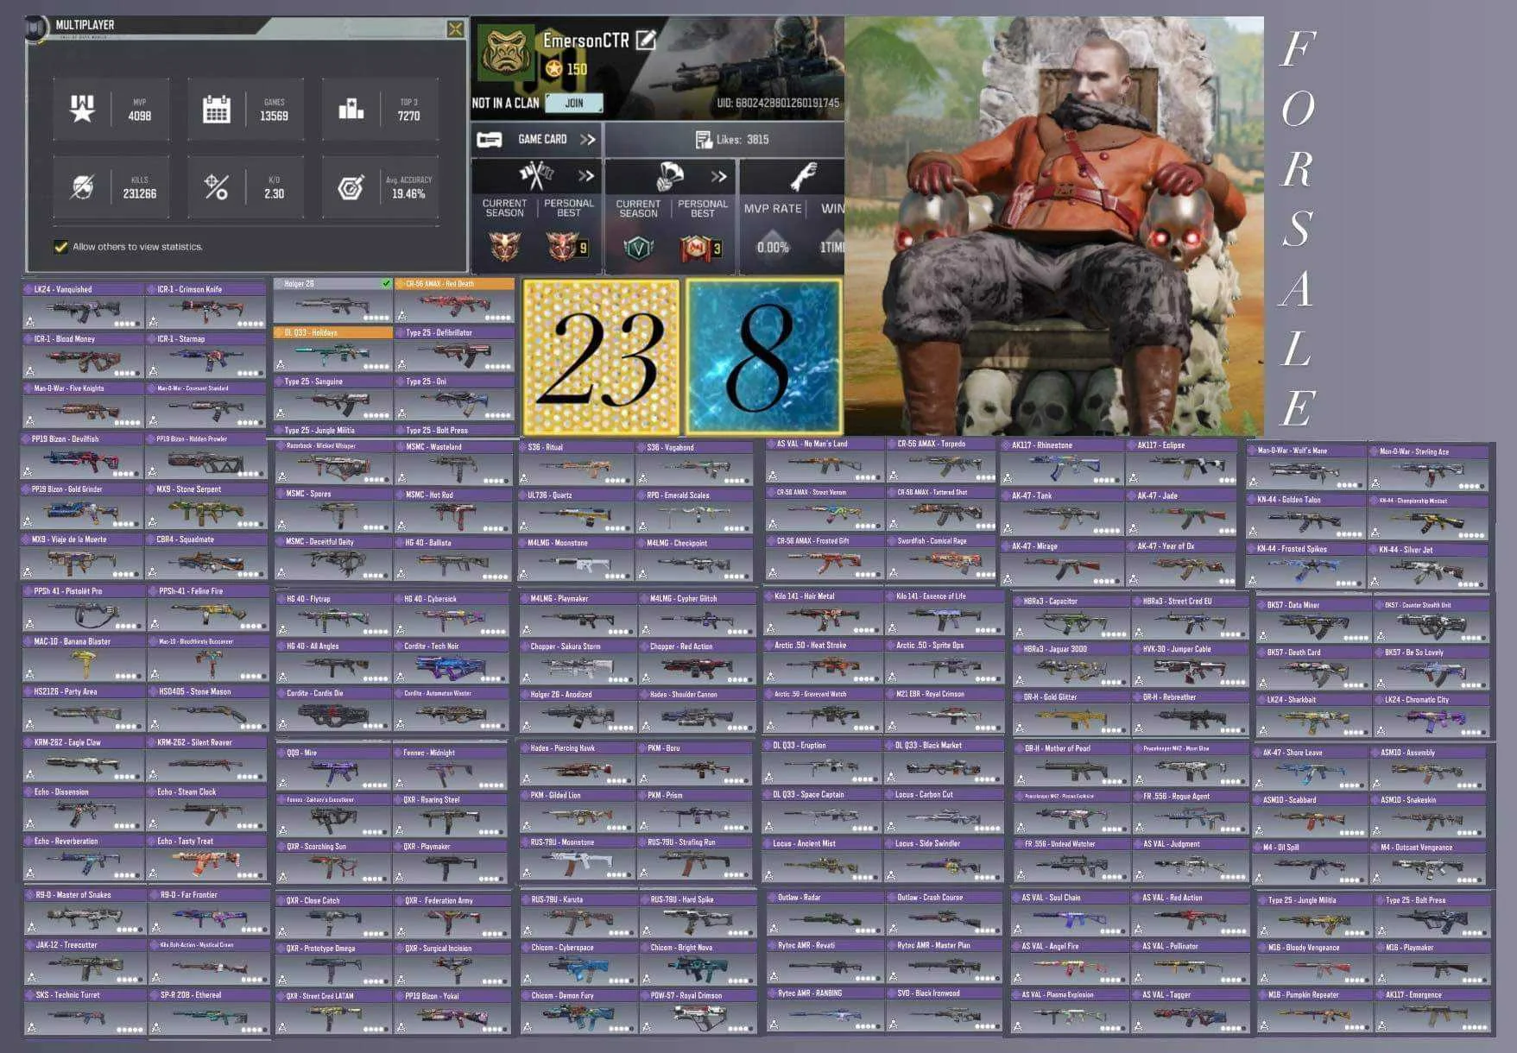Select Kilo 141 - Hair Metal card
The height and width of the screenshot is (1053, 1517).
[x=823, y=613]
